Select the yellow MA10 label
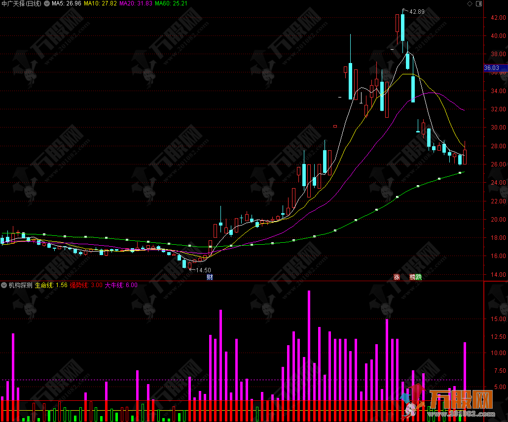Screen dimensions: 508x422 pyautogui.click(x=101, y=4)
